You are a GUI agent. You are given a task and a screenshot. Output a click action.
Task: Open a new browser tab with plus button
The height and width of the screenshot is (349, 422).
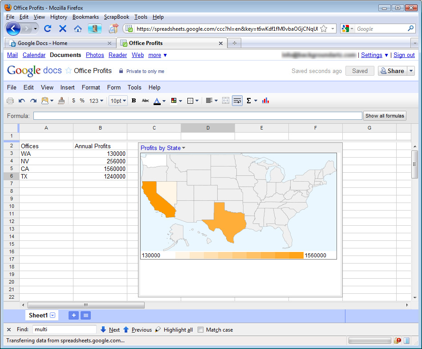235,43
